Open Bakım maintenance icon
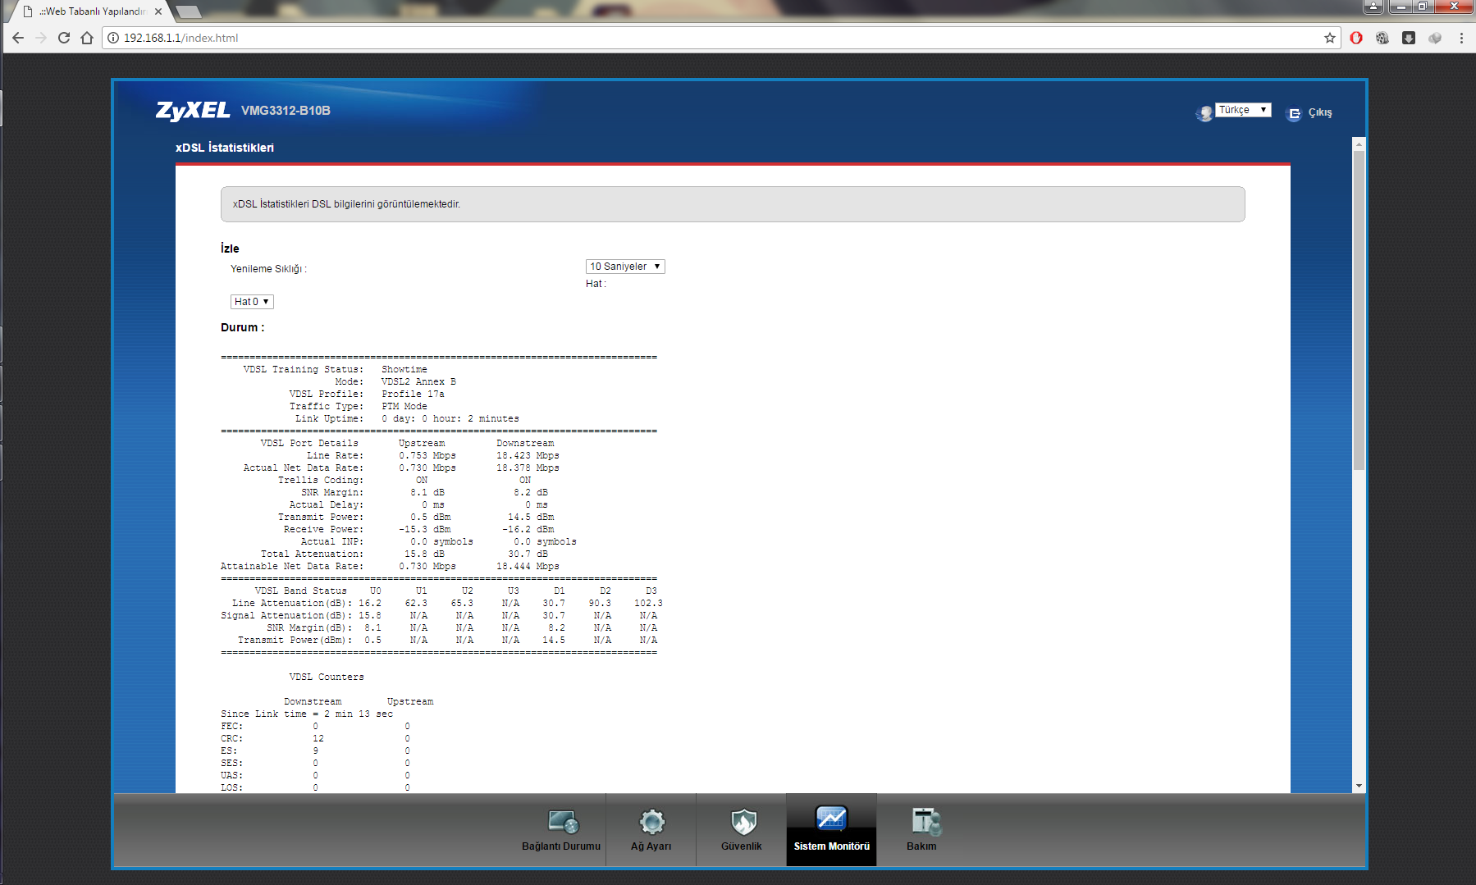The width and height of the screenshot is (1476, 885). [x=925, y=821]
